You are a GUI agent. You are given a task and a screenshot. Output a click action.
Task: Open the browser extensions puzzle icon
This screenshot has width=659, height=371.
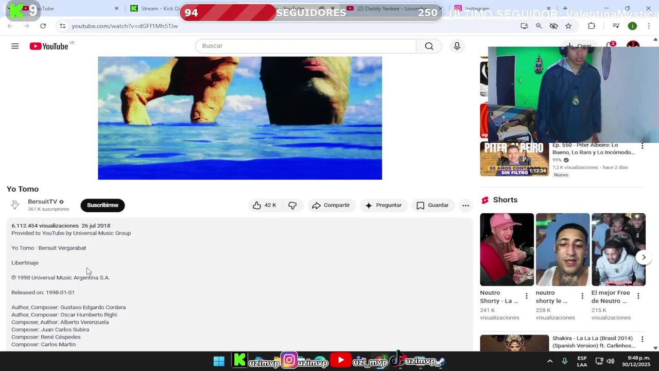click(591, 26)
